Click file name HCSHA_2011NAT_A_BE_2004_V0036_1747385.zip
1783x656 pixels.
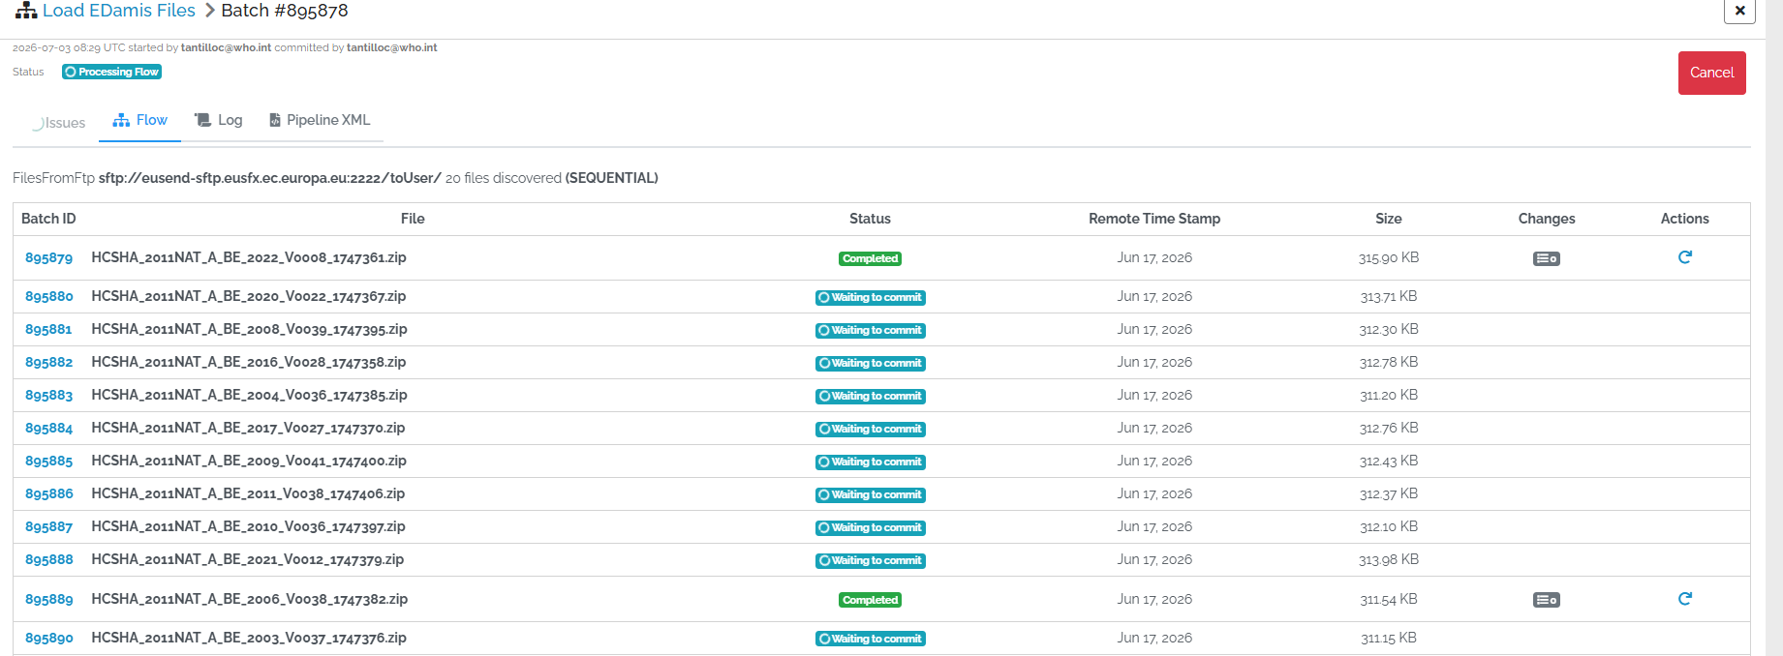click(x=249, y=395)
